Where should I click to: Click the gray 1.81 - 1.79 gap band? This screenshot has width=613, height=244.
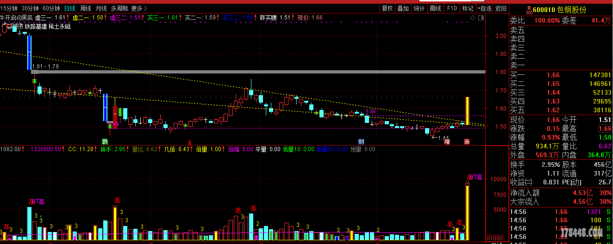coord(258,72)
